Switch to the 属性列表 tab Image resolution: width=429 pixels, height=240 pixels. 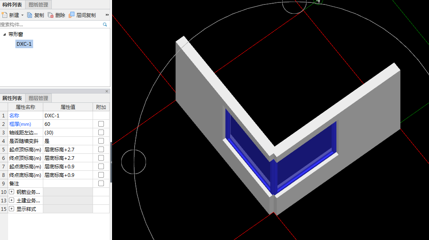point(12,98)
